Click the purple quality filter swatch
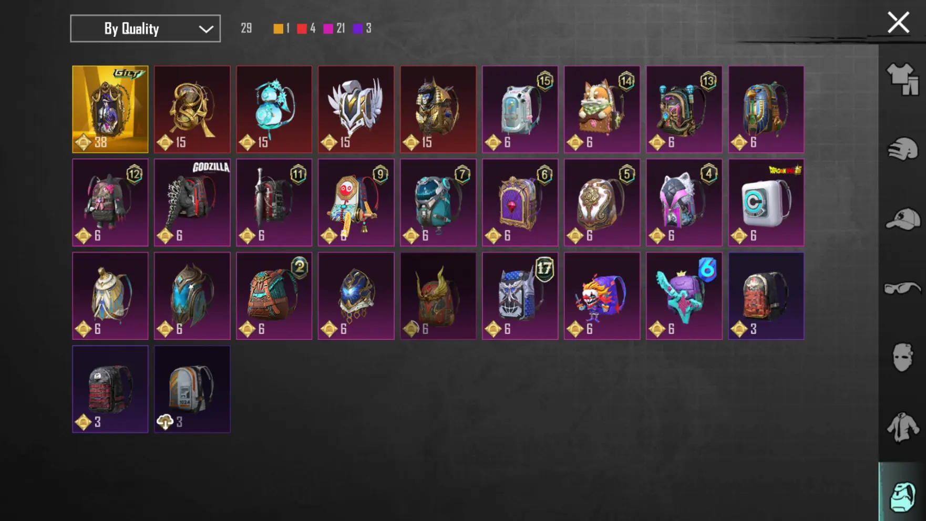 click(358, 28)
